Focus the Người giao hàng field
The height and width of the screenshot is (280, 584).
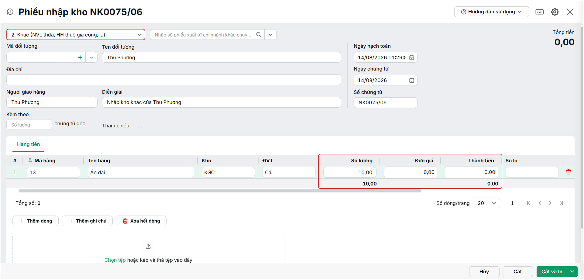click(x=52, y=102)
